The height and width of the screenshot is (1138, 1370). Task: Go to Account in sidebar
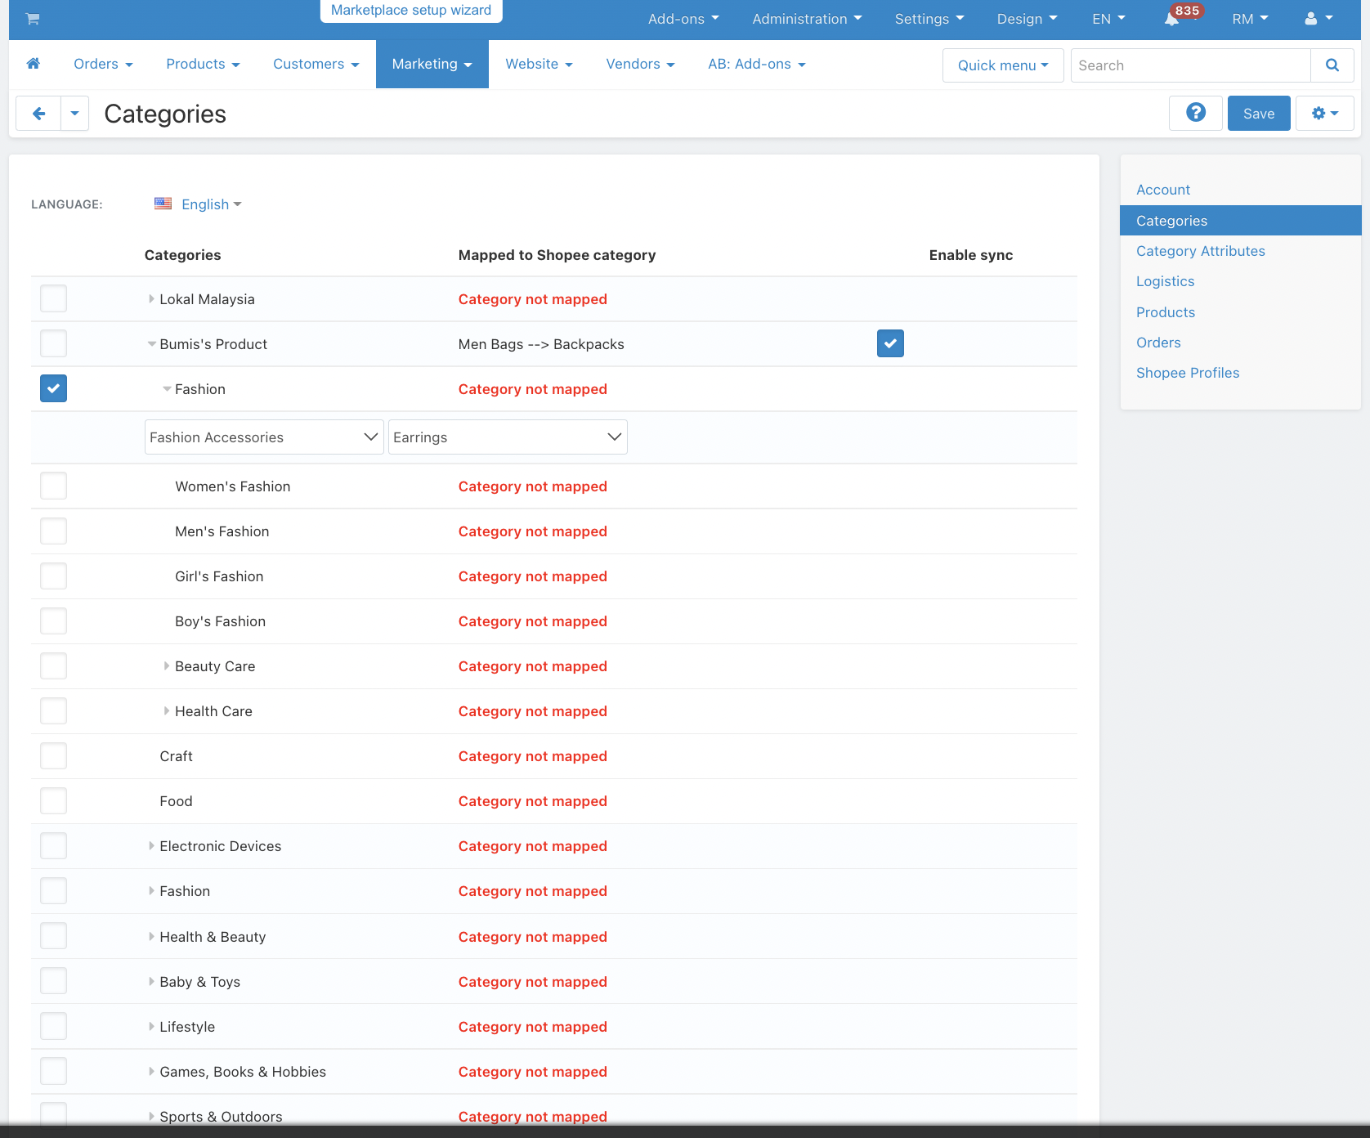(1162, 190)
